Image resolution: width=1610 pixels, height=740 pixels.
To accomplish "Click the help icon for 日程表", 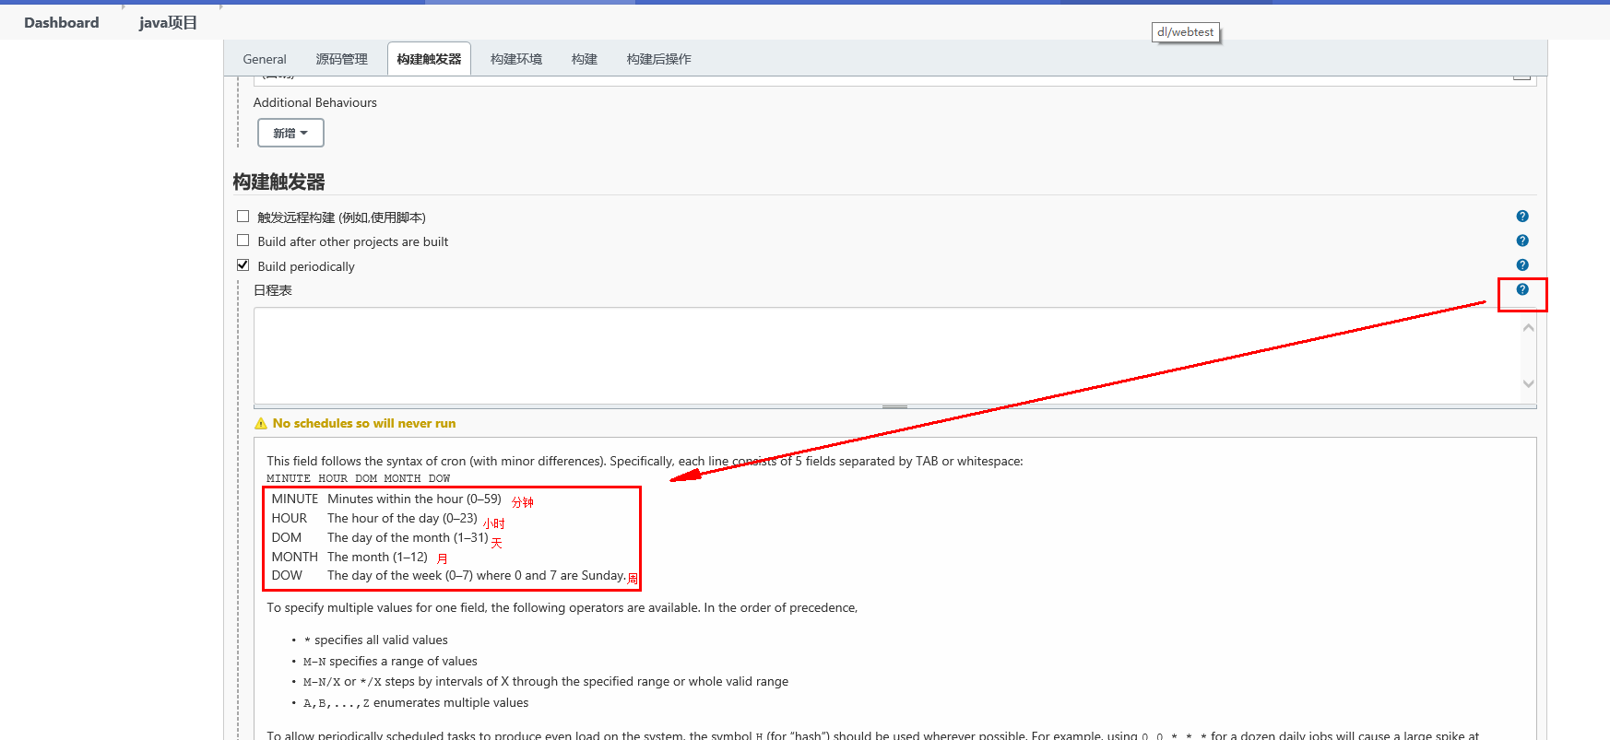I will [1522, 289].
